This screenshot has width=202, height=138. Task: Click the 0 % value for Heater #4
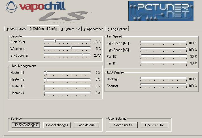coord(98,93)
